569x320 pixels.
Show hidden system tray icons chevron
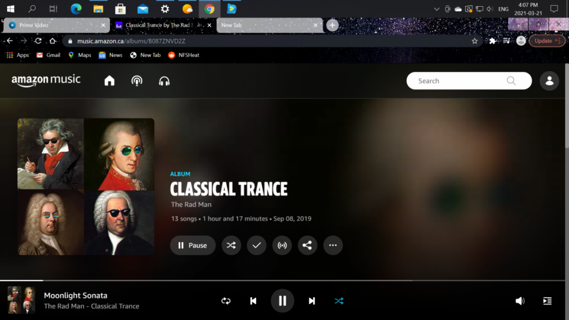[437, 9]
